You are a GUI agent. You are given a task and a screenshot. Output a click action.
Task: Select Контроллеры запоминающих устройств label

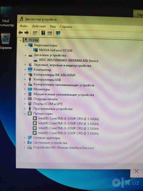[x=64, y=85]
